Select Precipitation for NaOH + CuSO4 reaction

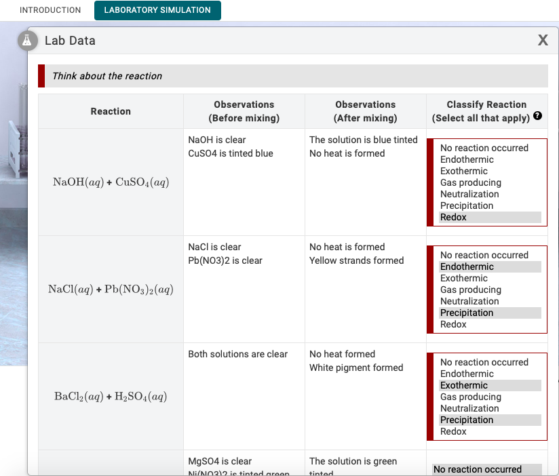490,205
